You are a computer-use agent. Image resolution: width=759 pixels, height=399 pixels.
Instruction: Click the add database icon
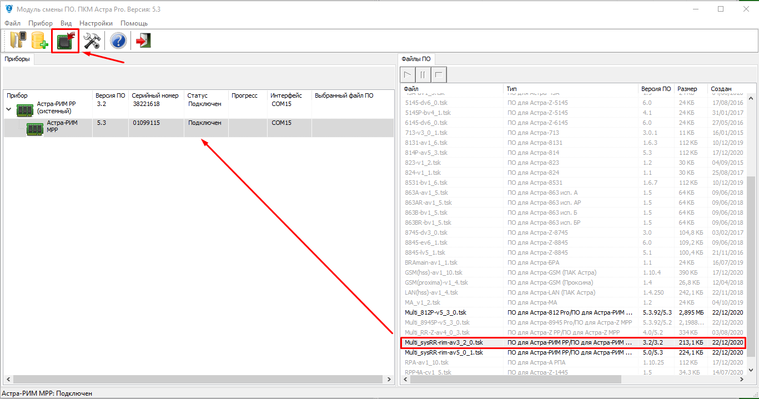pos(39,41)
